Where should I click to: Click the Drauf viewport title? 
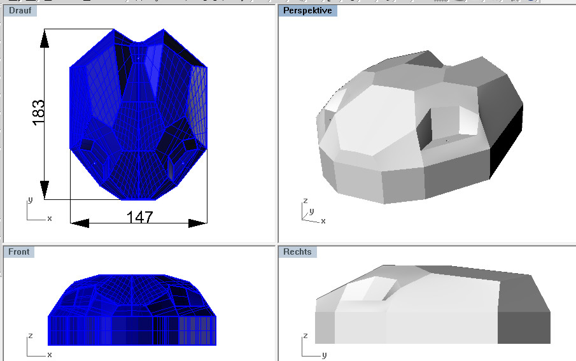[x=19, y=10]
